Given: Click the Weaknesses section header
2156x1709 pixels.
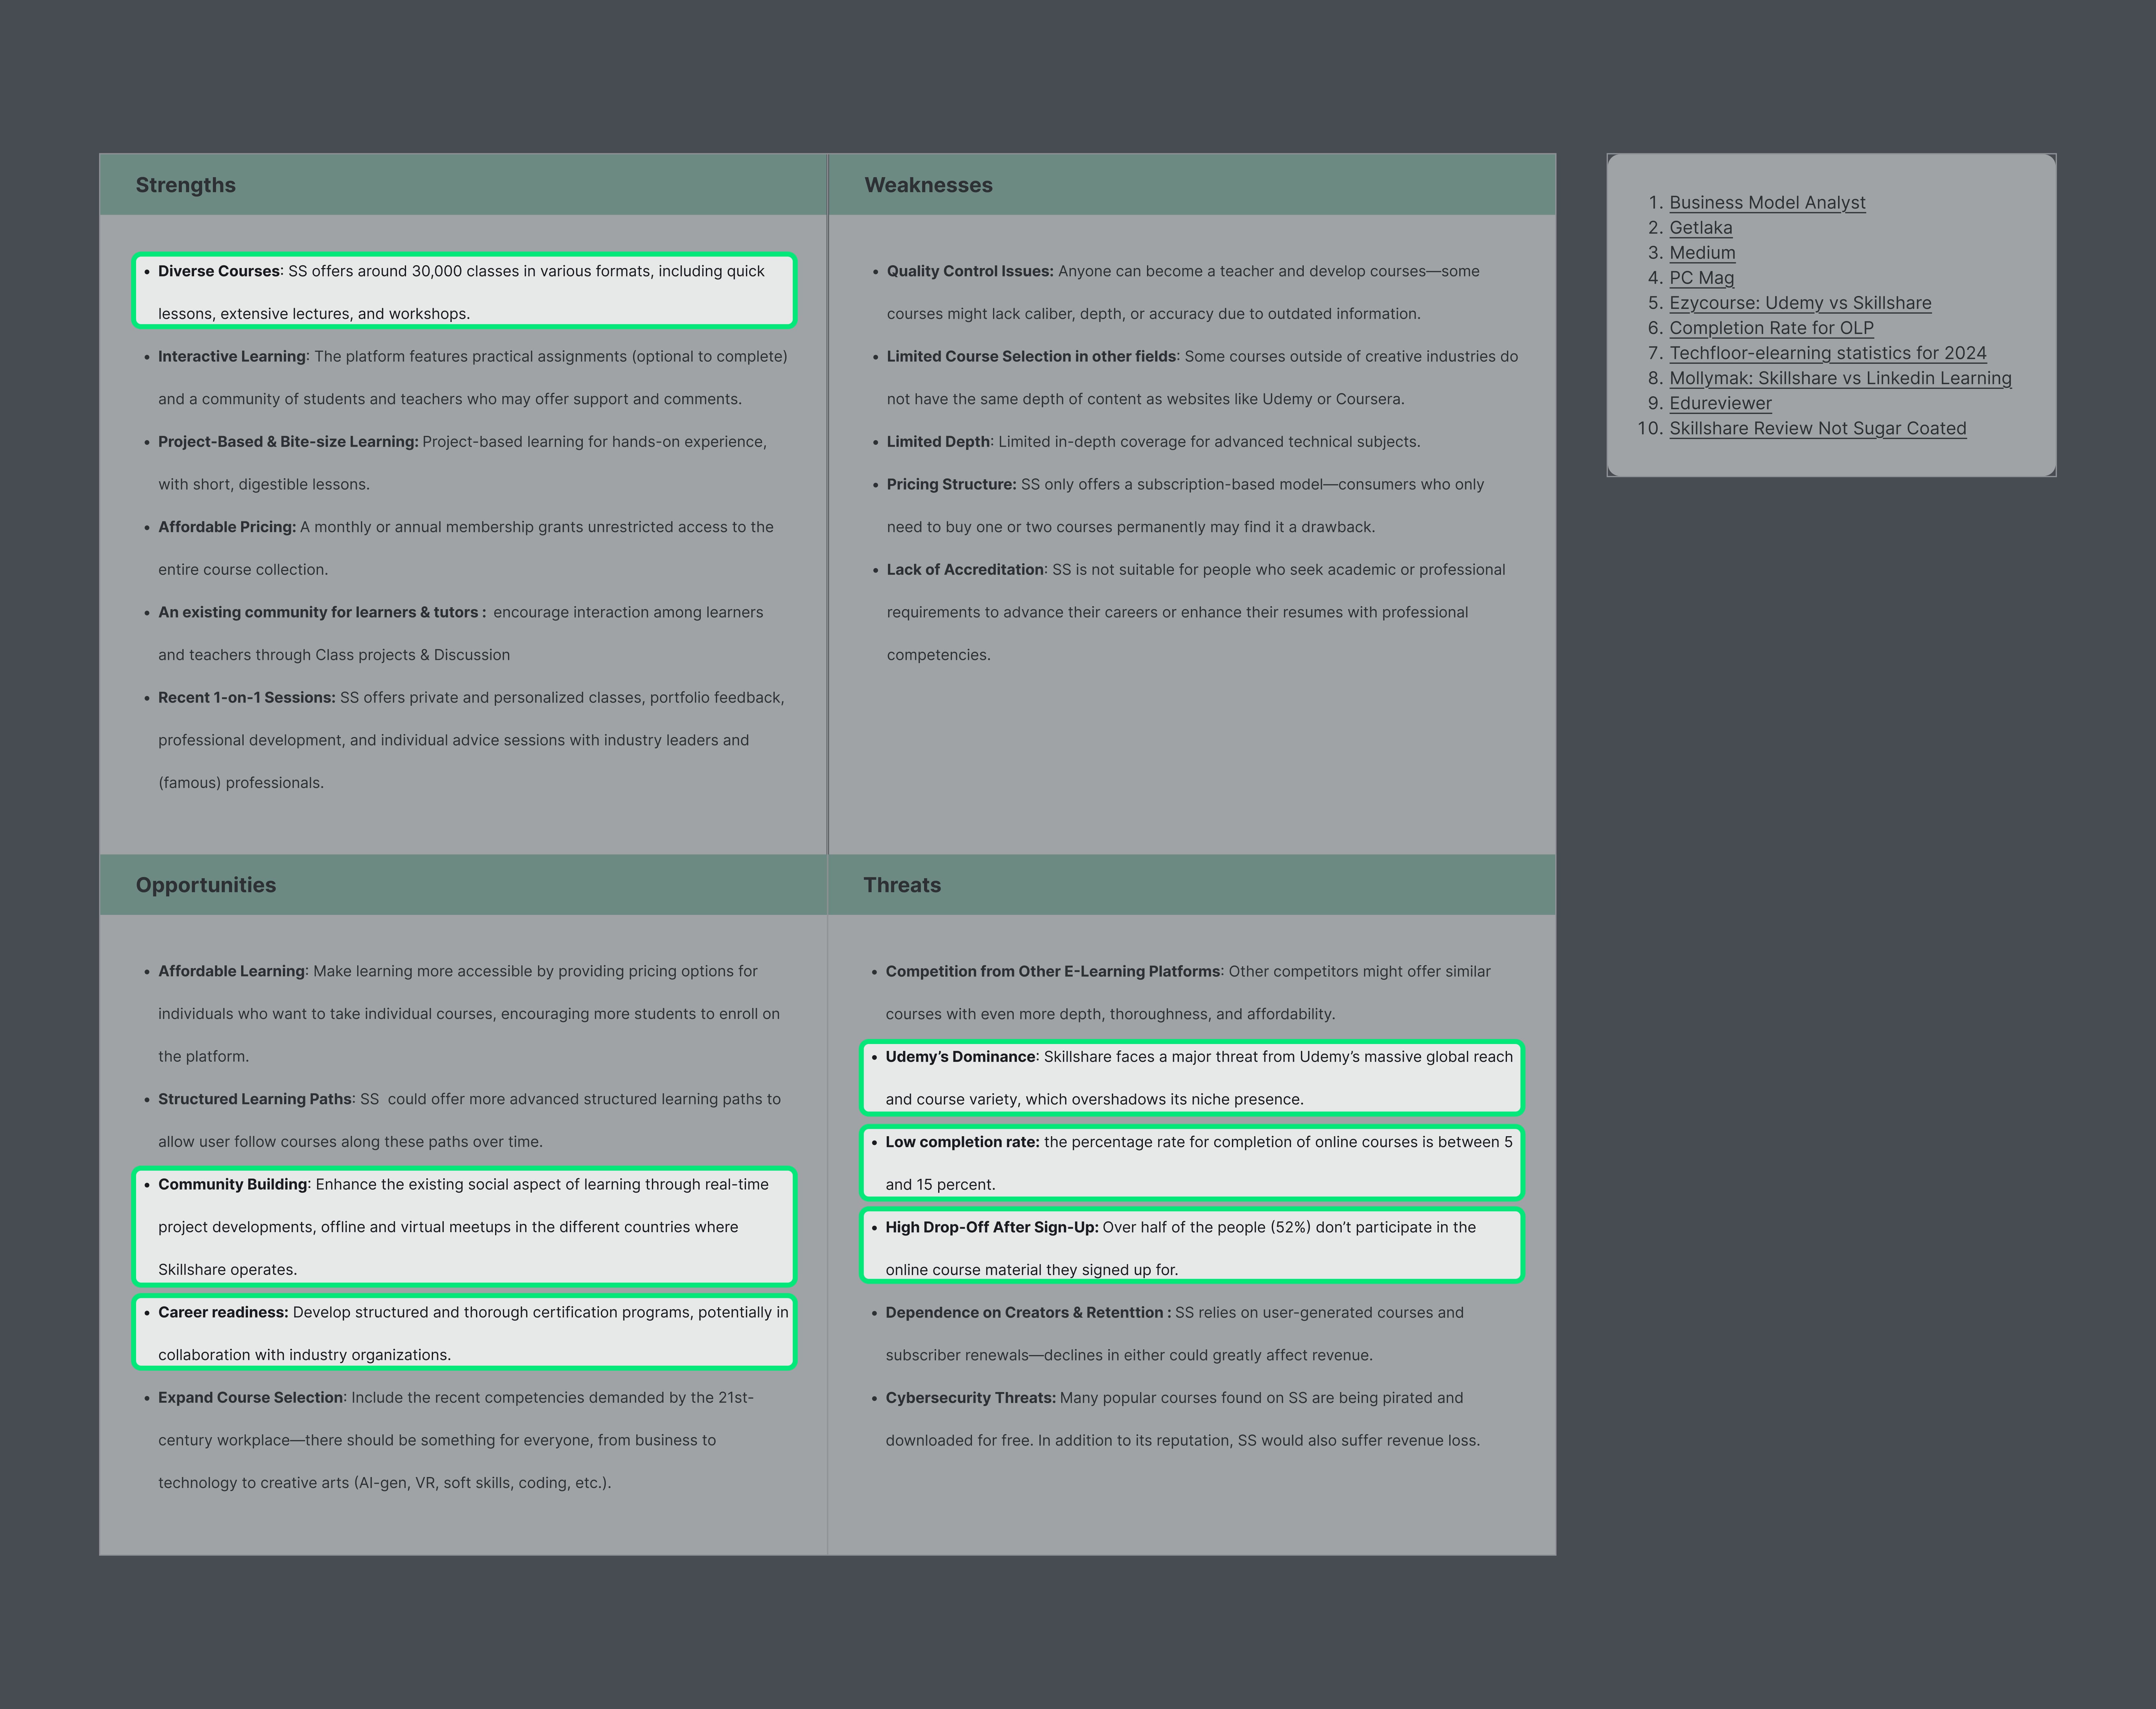Looking at the screenshot, I should coord(928,185).
